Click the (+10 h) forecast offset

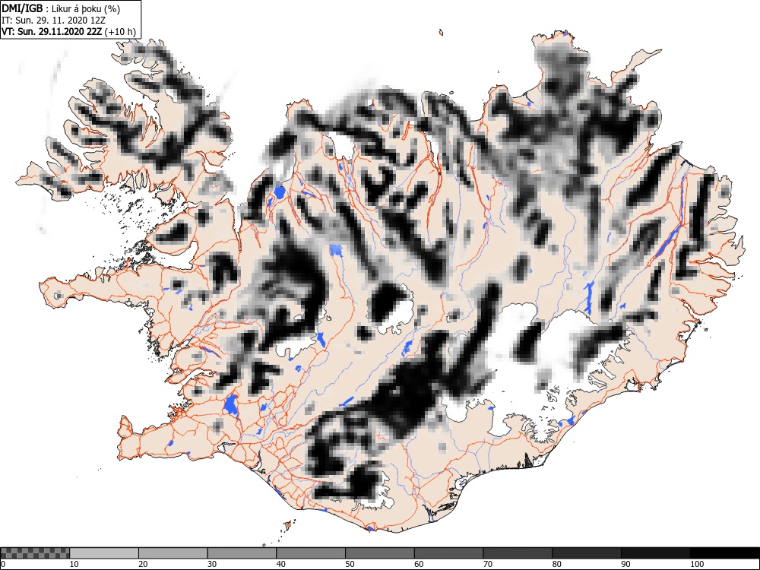click(120, 32)
